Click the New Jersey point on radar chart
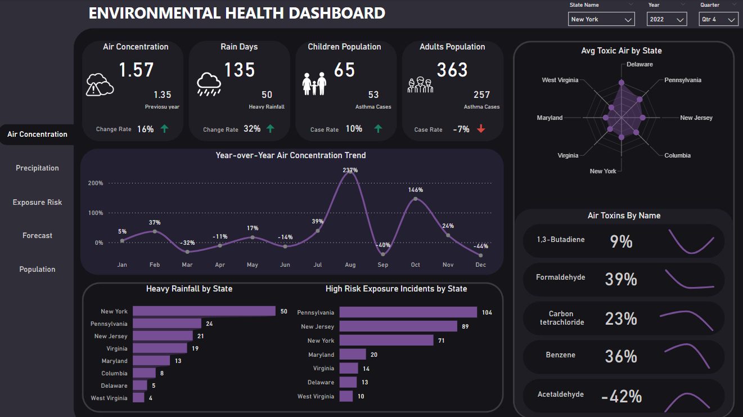The image size is (743, 417). (x=643, y=118)
